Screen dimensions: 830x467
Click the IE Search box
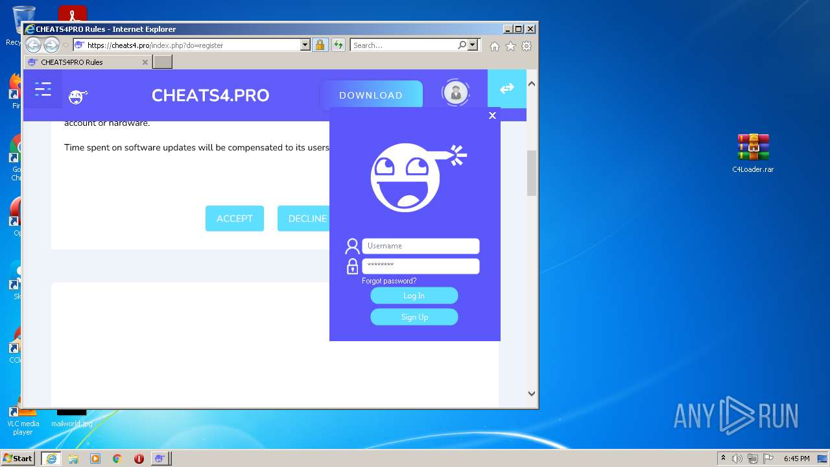click(403, 45)
